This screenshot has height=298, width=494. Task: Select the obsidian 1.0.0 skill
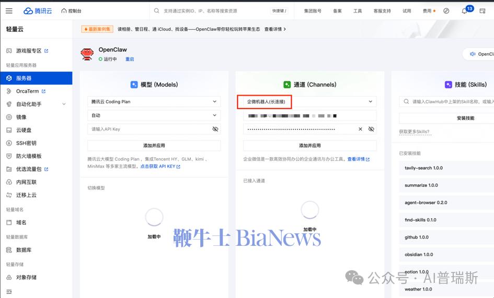click(x=447, y=255)
